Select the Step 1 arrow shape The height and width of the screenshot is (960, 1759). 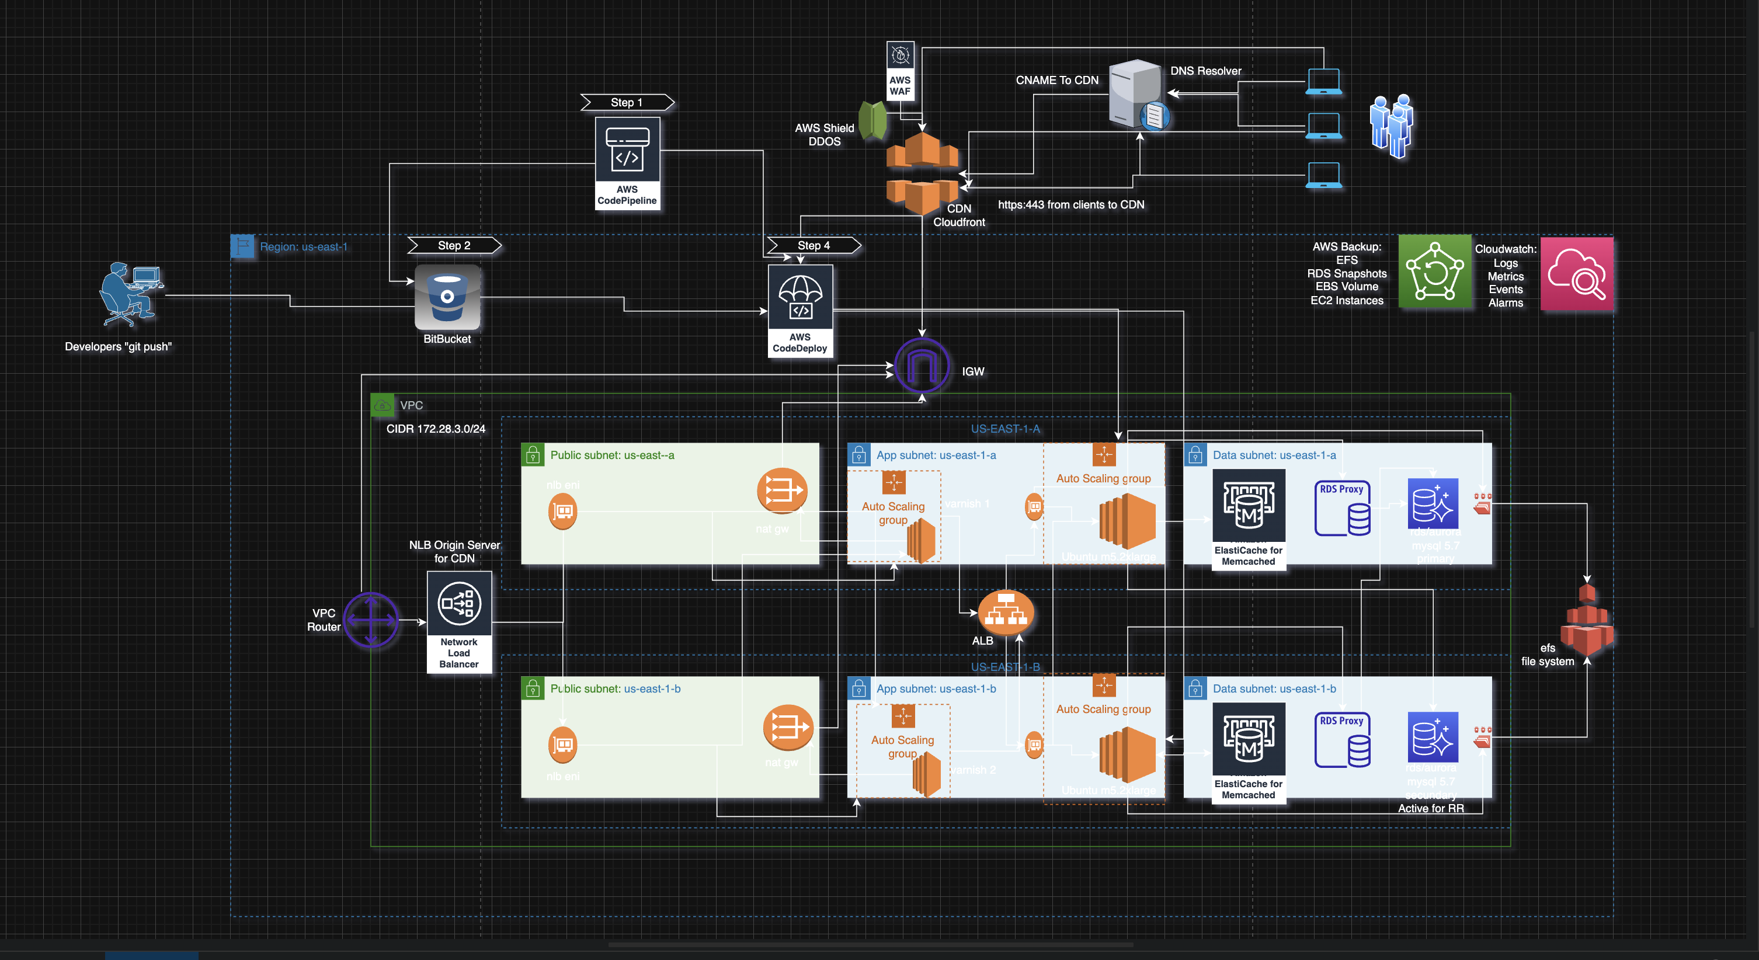click(x=628, y=102)
